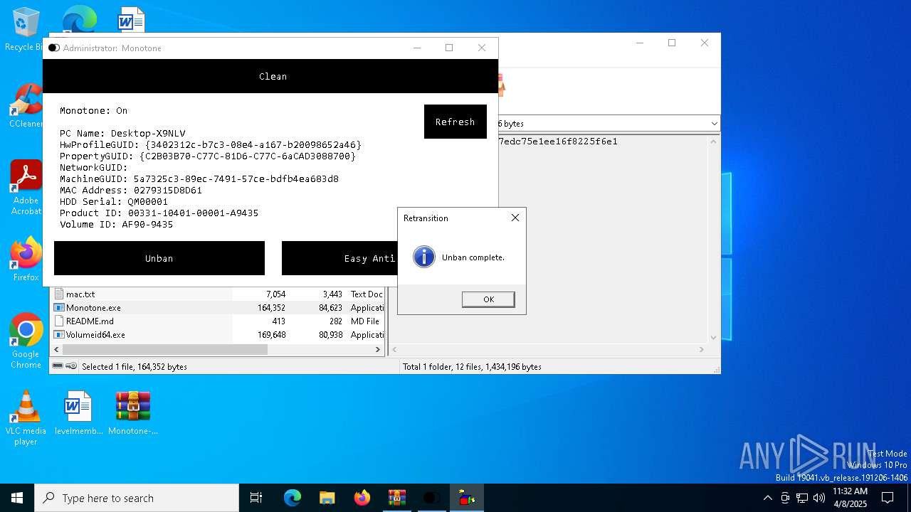
Task: Click the Monotone title bar app icon
Action: [54, 48]
